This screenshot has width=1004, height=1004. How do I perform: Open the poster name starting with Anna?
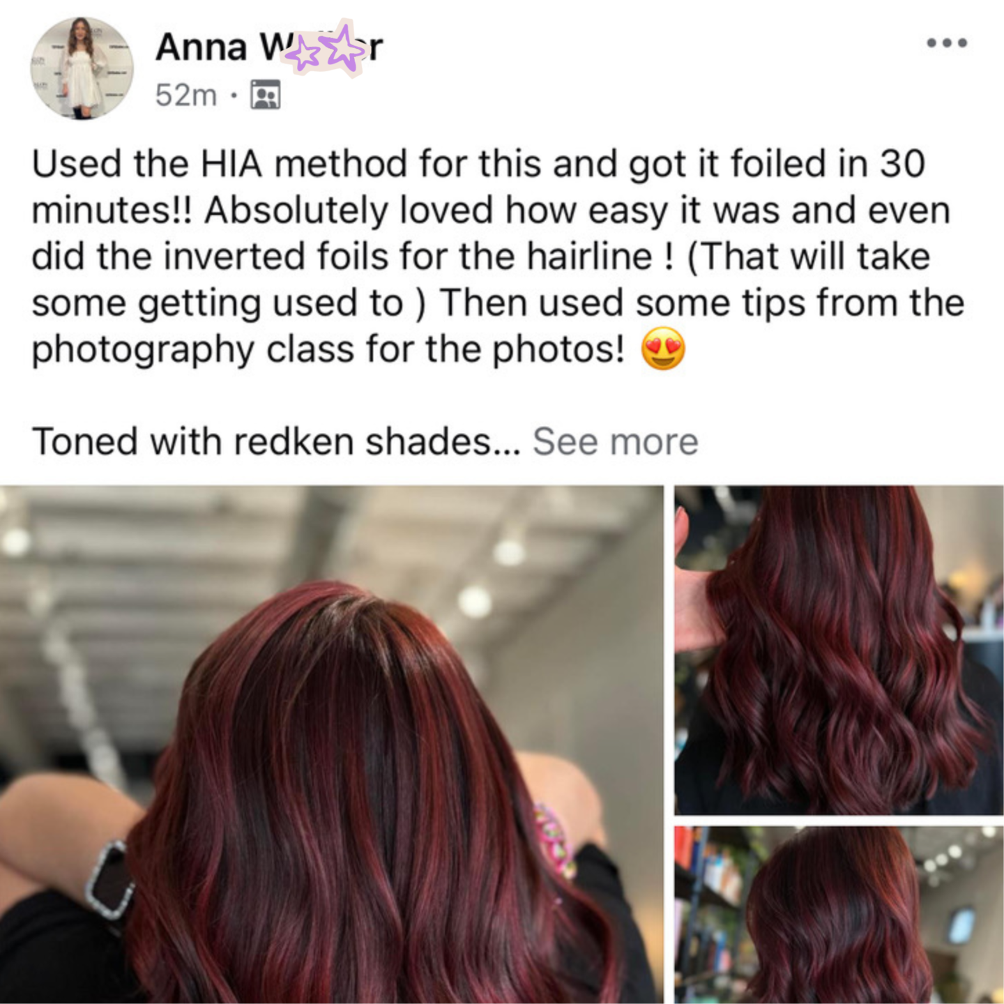click(269, 47)
